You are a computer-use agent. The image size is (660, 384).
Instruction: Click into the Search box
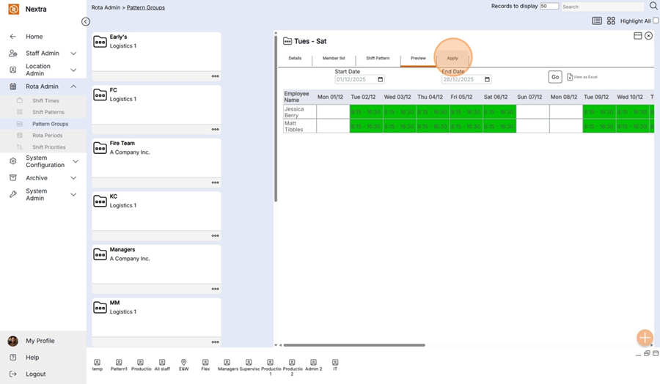click(x=603, y=7)
